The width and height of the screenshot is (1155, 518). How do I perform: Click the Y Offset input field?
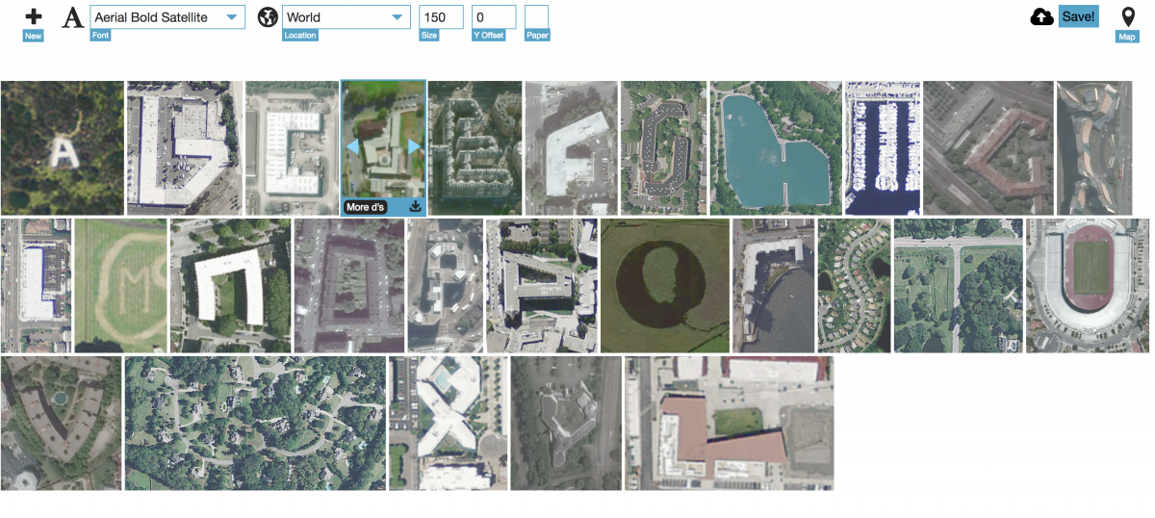[x=494, y=17]
